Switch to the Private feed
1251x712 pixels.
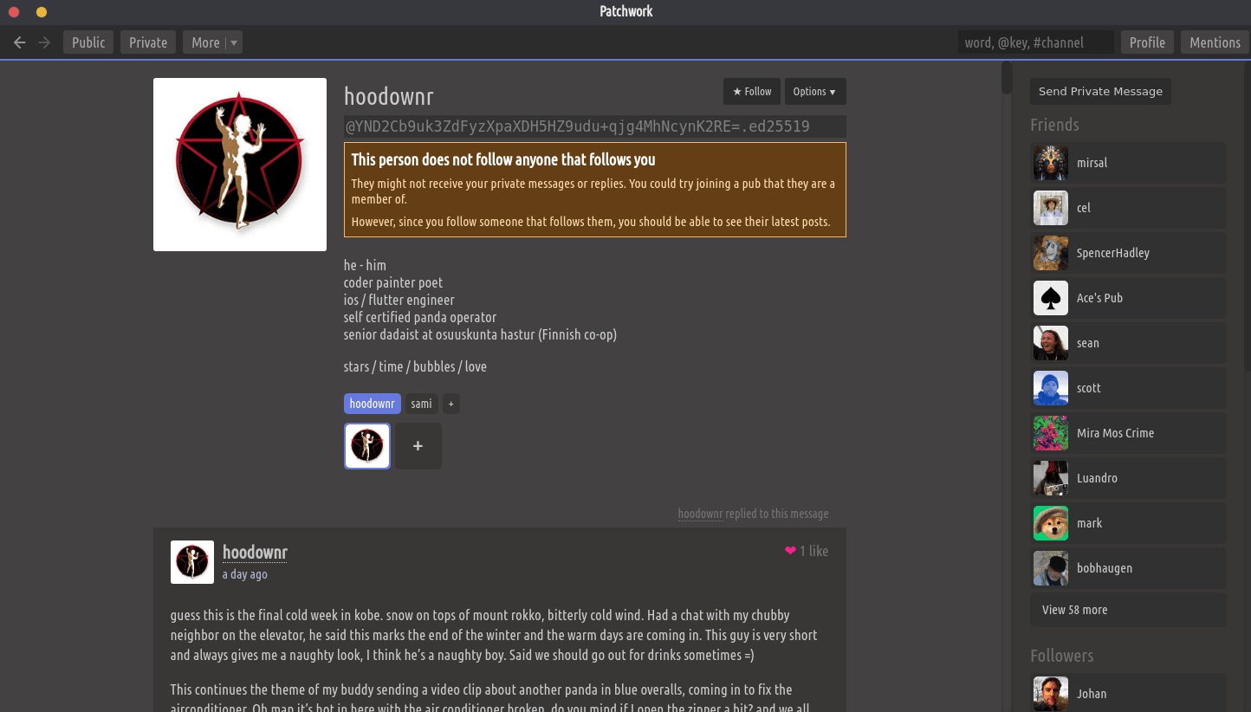tap(148, 42)
